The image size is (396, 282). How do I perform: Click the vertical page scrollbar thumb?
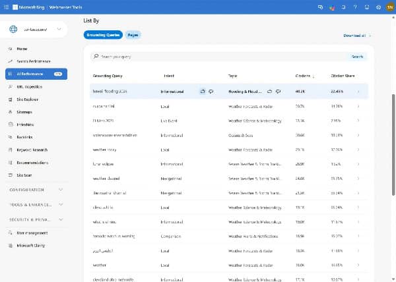pos(393,145)
